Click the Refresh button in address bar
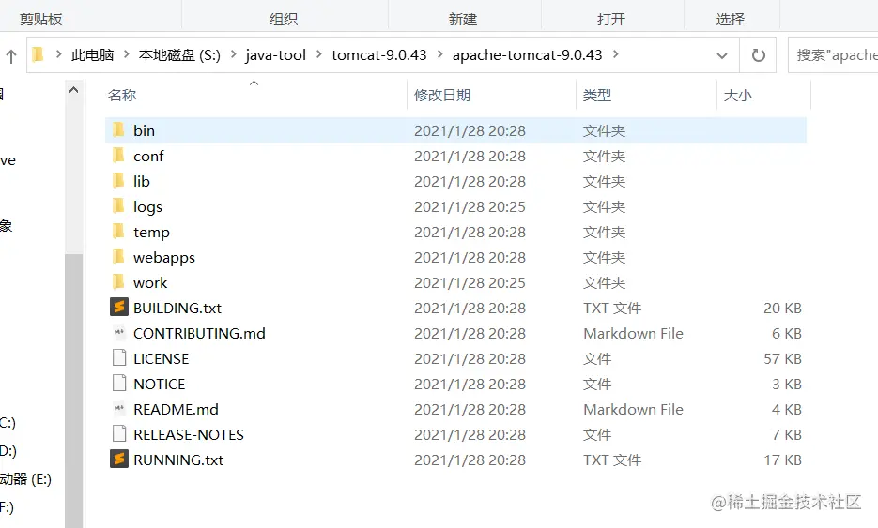The image size is (878, 528). click(758, 54)
